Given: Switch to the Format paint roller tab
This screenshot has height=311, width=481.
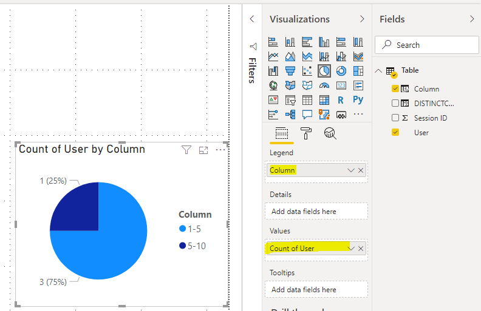Looking at the screenshot, I should 305,133.
